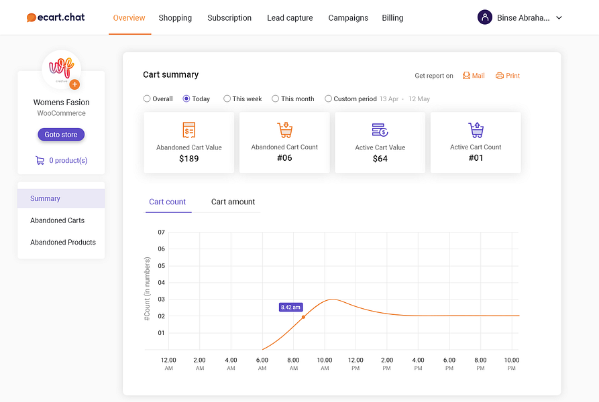Click the Cart summary heading
599x402 pixels.
[x=171, y=75]
